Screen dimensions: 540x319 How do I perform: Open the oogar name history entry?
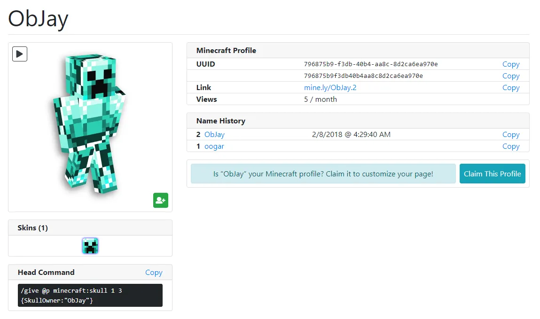point(214,146)
